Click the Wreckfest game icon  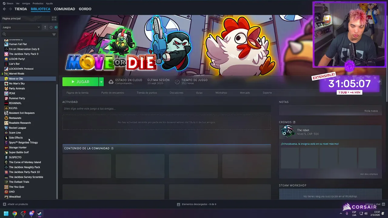pyautogui.click(x=6, y=197)
